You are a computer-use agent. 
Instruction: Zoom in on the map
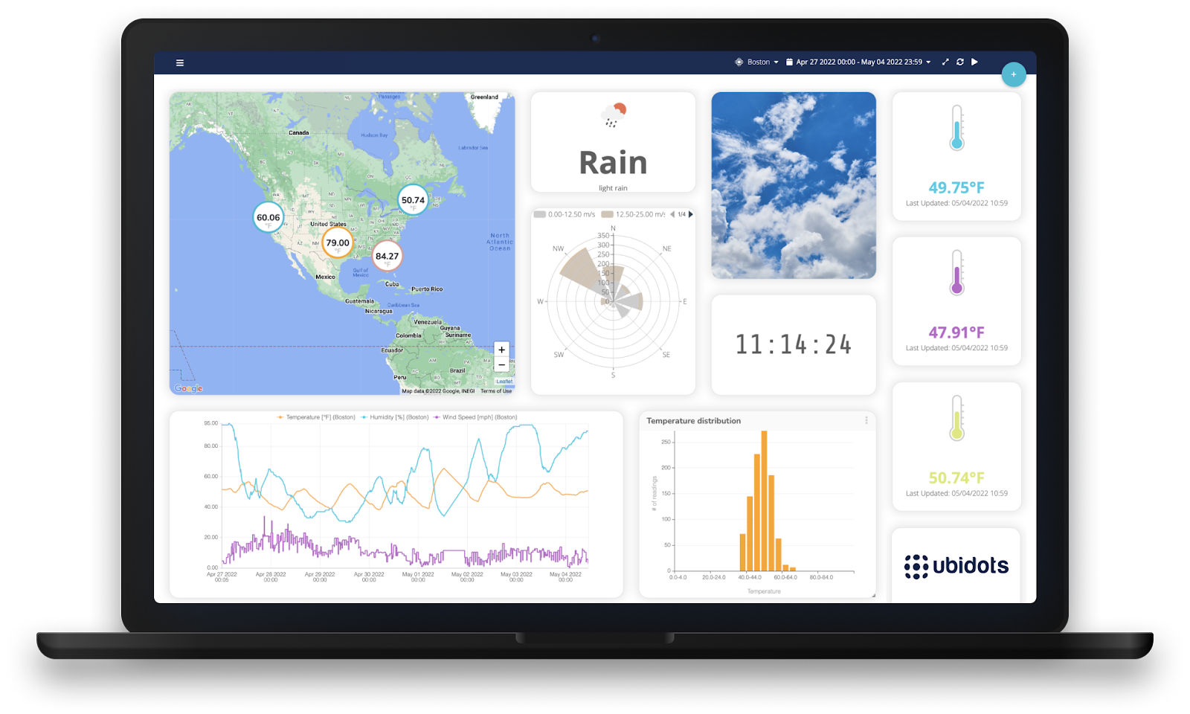click(502, 350)
